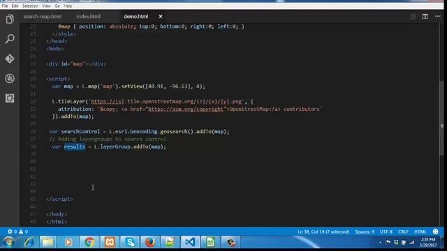Viewport: 447px width, 251px height.
Task: Click the warnings triangle in status bar
Action: pyautogui.click(x=23, y=231)
